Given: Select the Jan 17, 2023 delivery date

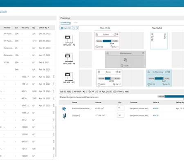Looking at the screenshot, I should (x=45, y=55).
